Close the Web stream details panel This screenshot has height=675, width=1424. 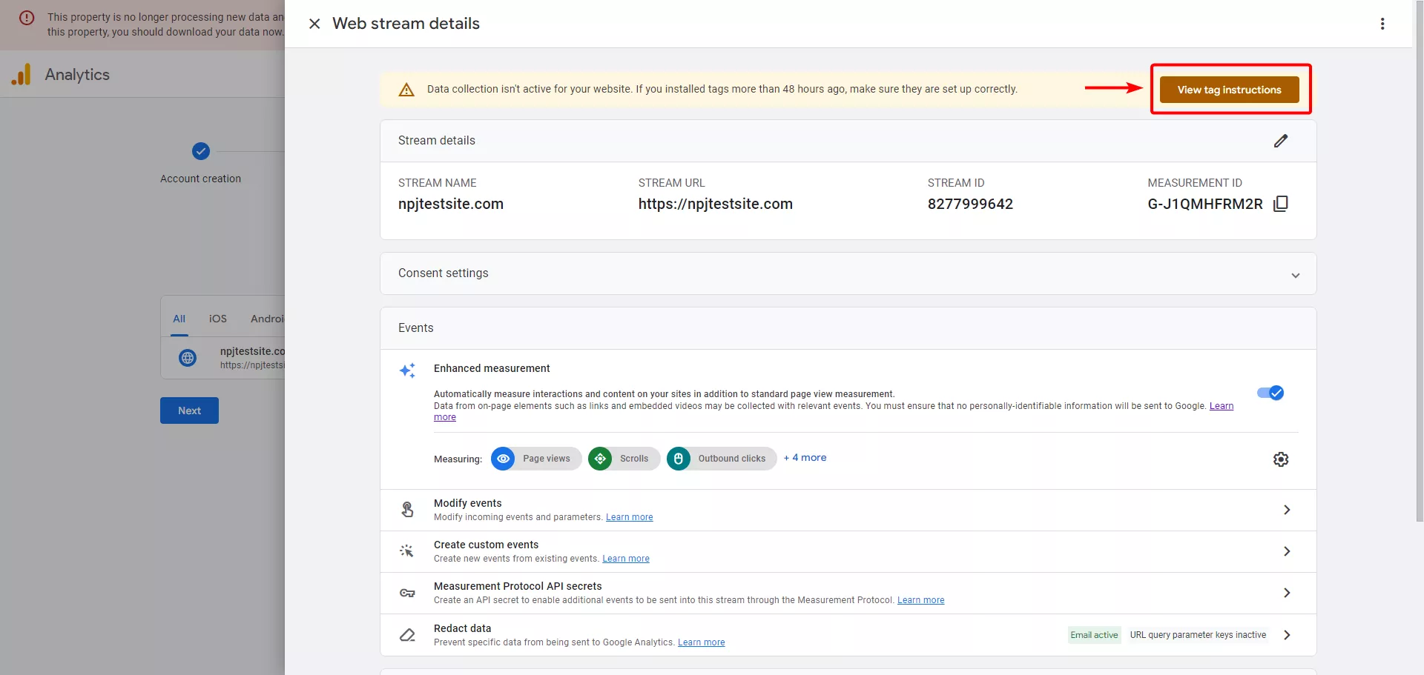pos(314,24)
